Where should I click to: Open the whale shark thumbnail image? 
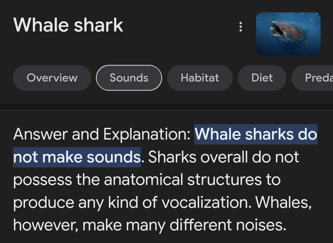pyautogui.click(x=288, y=34)
